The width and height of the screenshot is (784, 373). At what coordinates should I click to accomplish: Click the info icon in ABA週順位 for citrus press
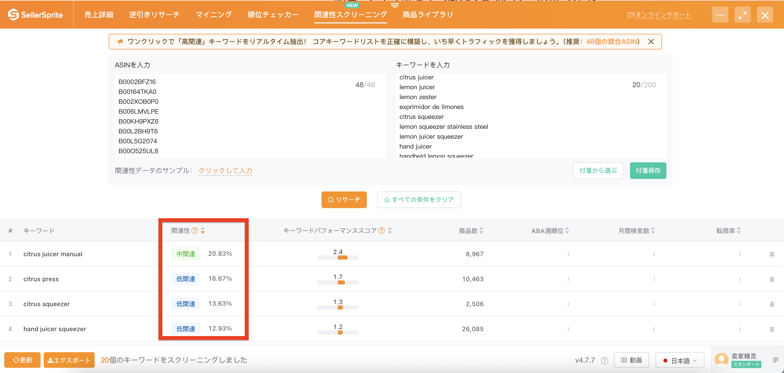tap(568, 279)
